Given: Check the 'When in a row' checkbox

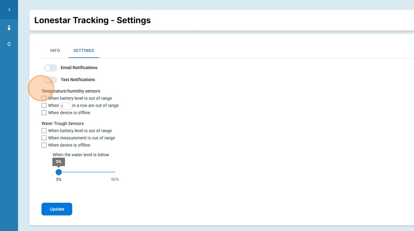Looking at the screenshot, I should point(44,106).
